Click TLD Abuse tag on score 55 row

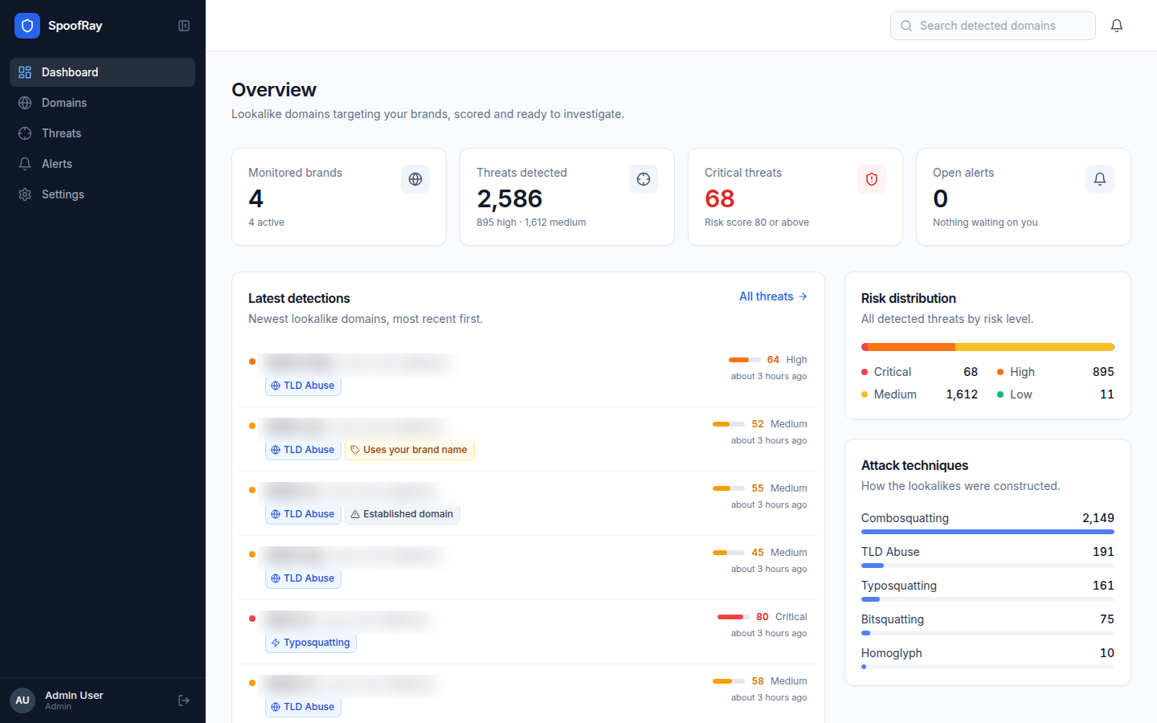303,514
